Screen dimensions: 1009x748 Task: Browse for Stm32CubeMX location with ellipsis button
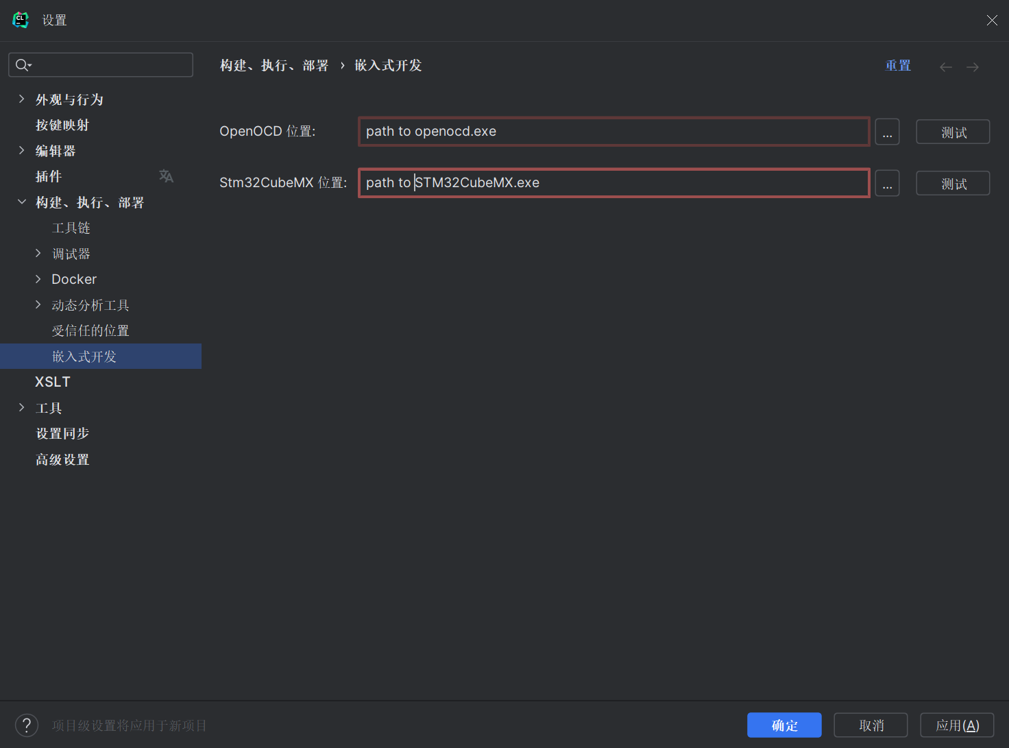(x=887, y=183)
